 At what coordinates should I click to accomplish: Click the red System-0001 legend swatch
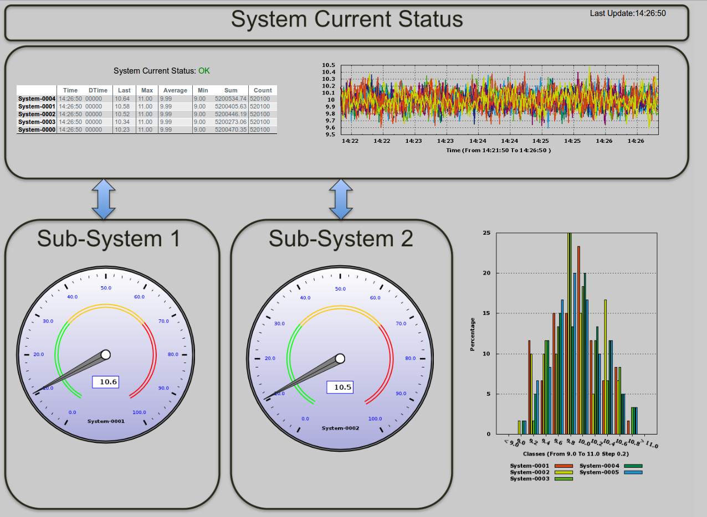tap(563, 466)
